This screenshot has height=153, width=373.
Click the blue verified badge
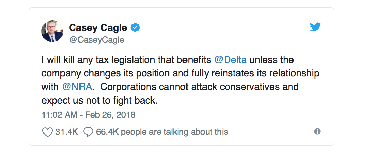pyautogui.click(x=136, y=28)
